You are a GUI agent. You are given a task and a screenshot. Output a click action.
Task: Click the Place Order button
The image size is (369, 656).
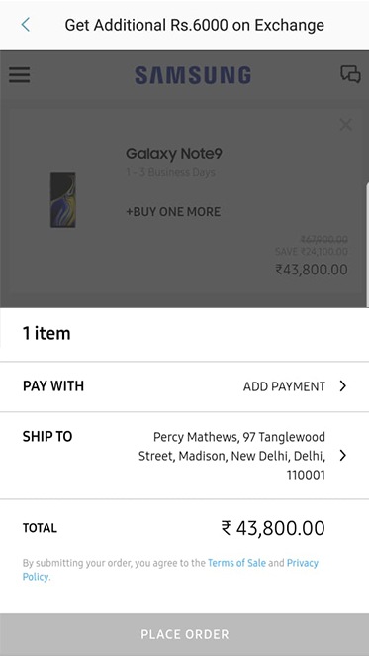point(184,634)
